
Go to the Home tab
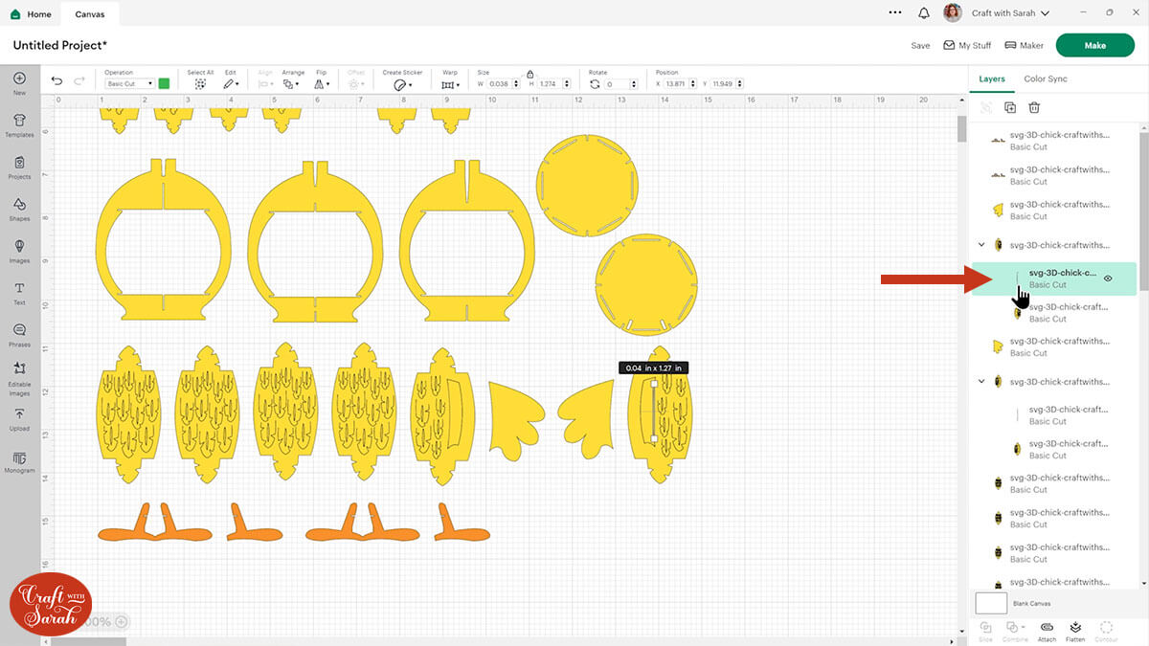point(32,14)
